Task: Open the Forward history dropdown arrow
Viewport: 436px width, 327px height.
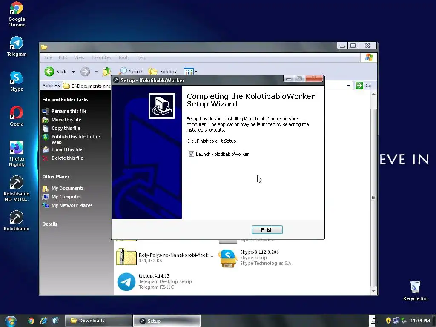Action: (97, 72)
